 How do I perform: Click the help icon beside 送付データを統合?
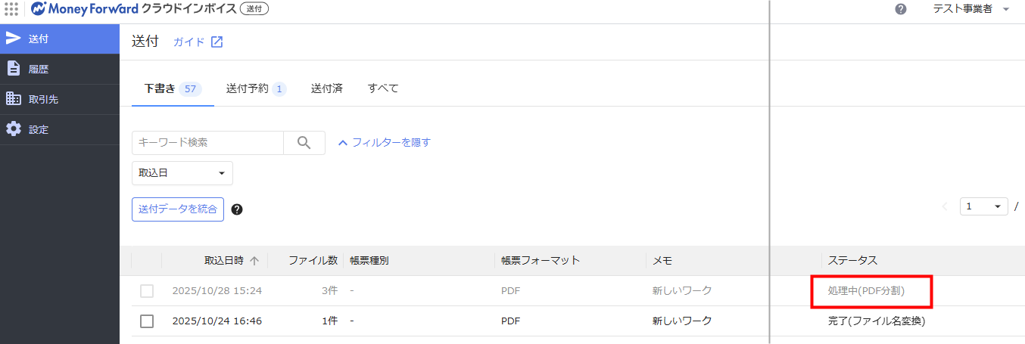(x=237, y=209)
